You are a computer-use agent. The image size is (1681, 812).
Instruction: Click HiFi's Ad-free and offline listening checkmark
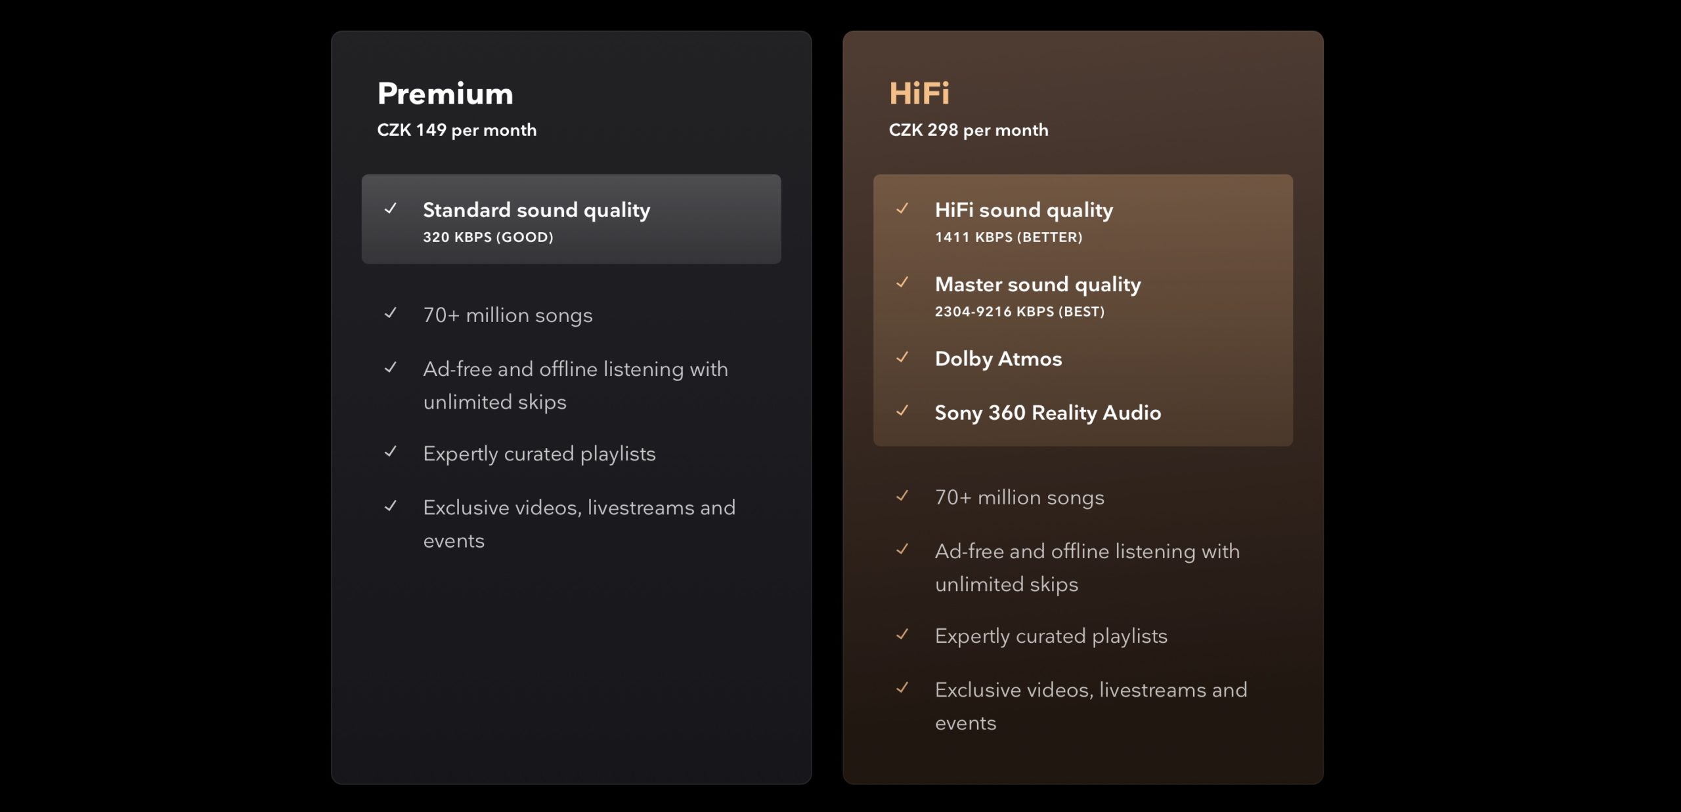pos(903,550)
